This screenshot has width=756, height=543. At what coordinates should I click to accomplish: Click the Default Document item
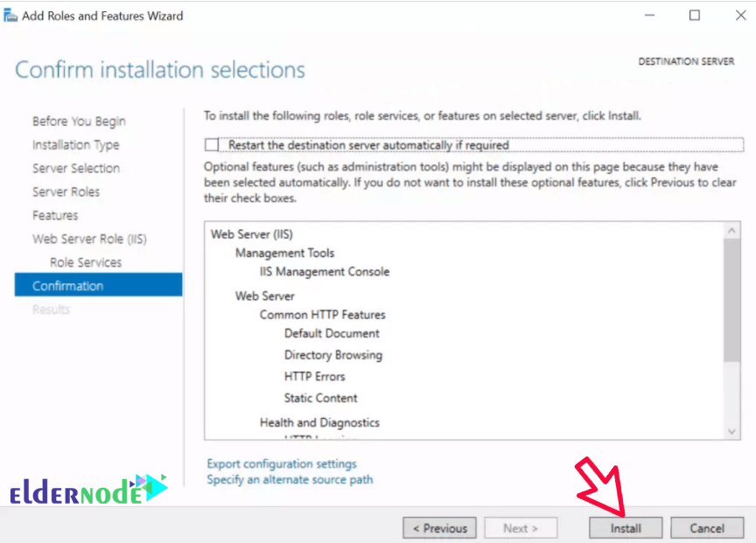pyautogui.click(x=331, y=333)
